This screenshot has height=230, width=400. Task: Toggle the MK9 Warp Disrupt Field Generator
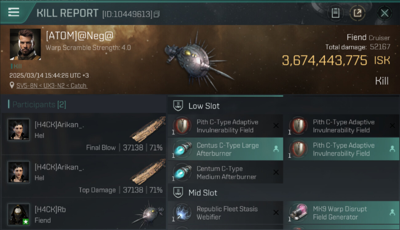point(392,212)
